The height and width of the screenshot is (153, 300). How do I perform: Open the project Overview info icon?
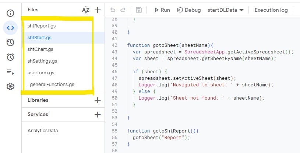10,14
